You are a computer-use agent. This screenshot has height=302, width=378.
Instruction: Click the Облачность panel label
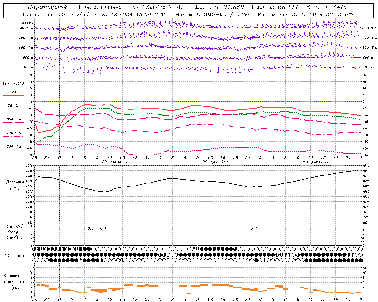[x=15, y=256]
